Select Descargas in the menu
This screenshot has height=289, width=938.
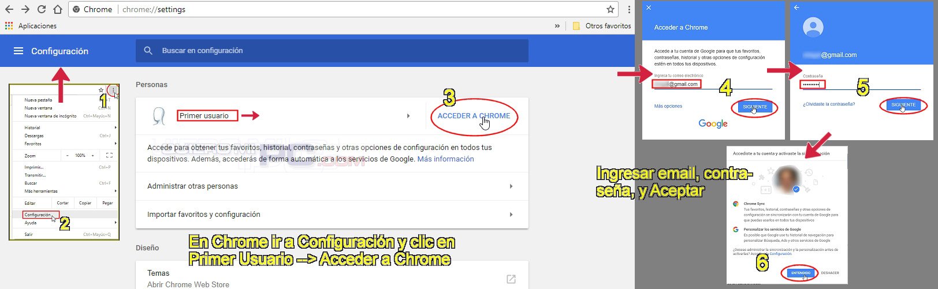click(34, 136)
